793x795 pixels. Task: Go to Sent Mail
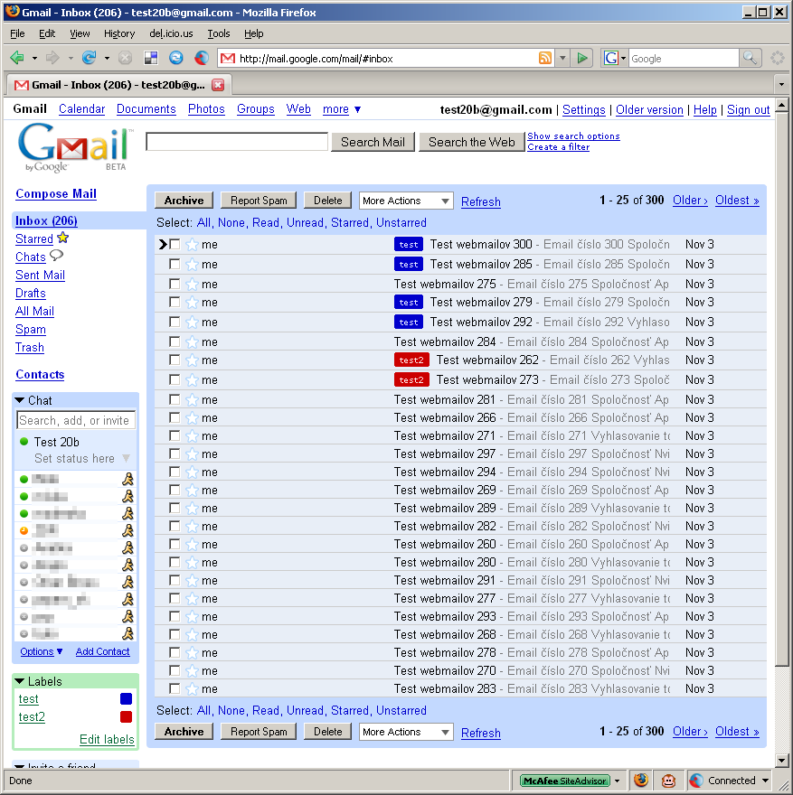pyautogui.click(x=40, y=275)
